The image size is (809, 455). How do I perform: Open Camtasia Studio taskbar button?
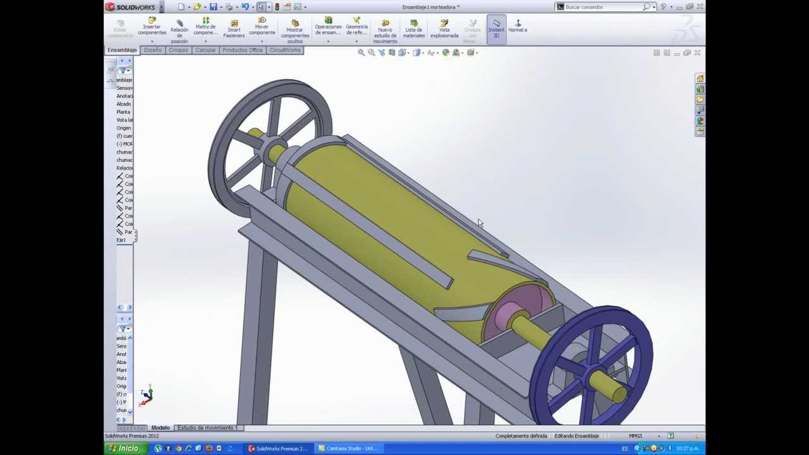(x=348, y=449)
